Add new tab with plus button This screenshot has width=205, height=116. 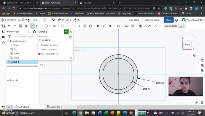coord(120,3)
